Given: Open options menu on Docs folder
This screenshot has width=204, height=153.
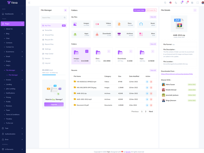Looking at the screenshot, I should click(x=109, y=51).
